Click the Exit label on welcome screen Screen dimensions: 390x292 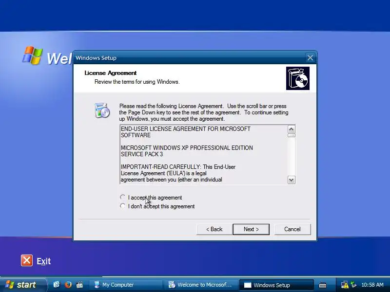point(44,261)
